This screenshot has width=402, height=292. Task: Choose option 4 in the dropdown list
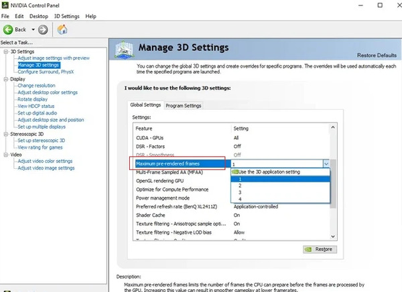point(280,199)
